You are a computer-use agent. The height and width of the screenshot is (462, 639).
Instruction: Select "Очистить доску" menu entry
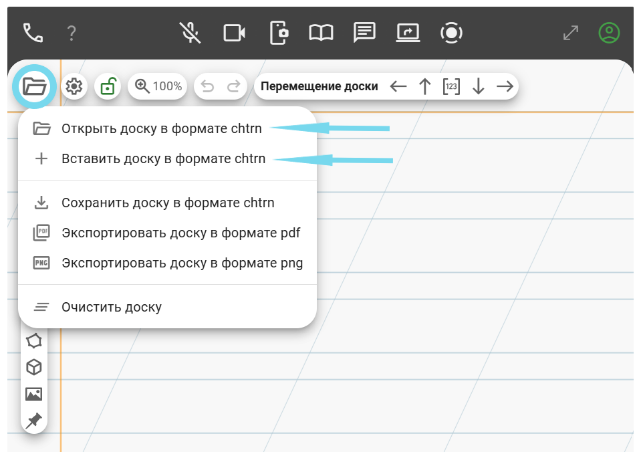(112, 308)
